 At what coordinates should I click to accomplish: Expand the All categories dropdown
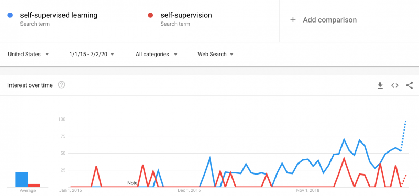click(x=157, y=55)
